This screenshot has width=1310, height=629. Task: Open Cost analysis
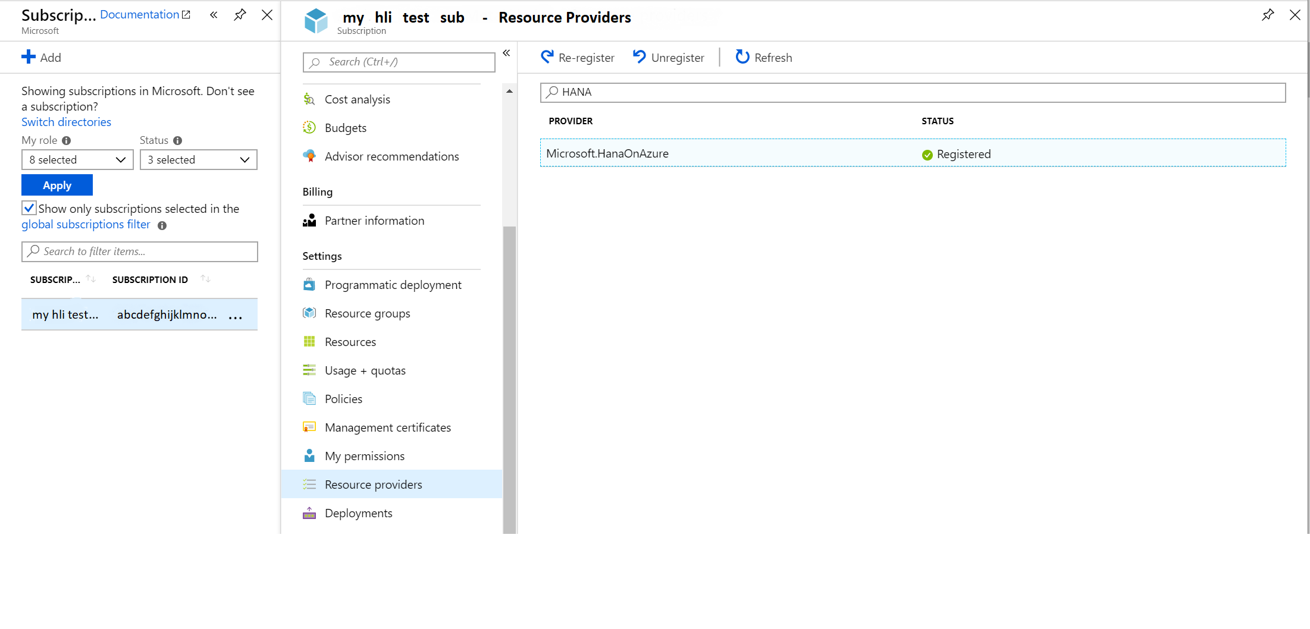[x=358, y=99]
